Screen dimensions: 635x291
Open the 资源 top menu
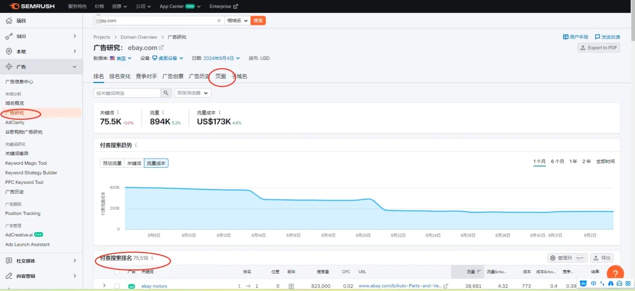click(x=120, y=6)
